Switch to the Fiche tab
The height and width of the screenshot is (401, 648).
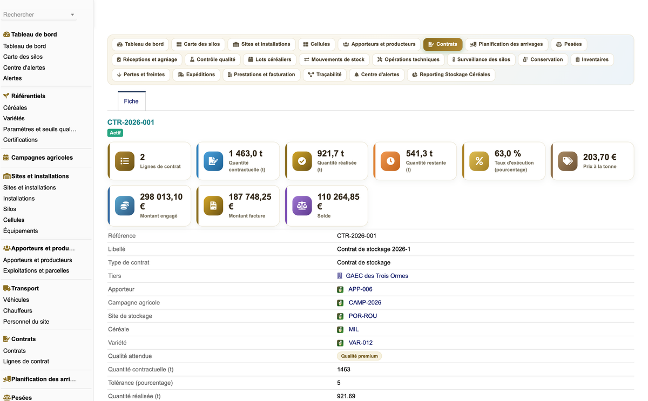point(131,101)
